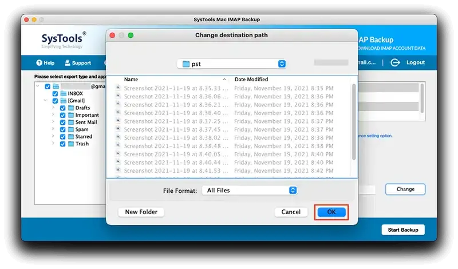Click the Logout arrow icon
Image resolution: width=458 pixels, height=269 pixels.
(395, 62)
